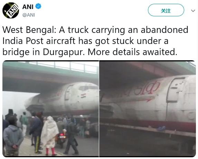The width and height of the screenshot is (198, 159).
Task: Click the ANI display name
Action: pyautogui.click(x=28, y=7)
